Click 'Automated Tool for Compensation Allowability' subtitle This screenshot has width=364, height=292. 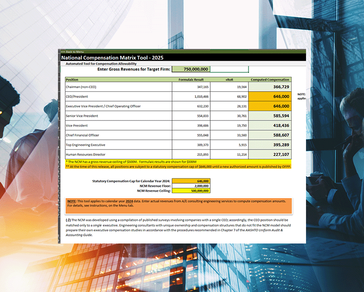click(101, 64)
